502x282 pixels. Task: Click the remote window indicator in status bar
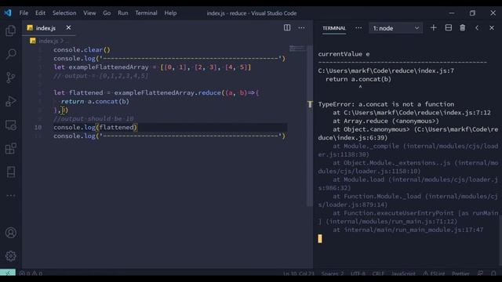tap(8, 273)
